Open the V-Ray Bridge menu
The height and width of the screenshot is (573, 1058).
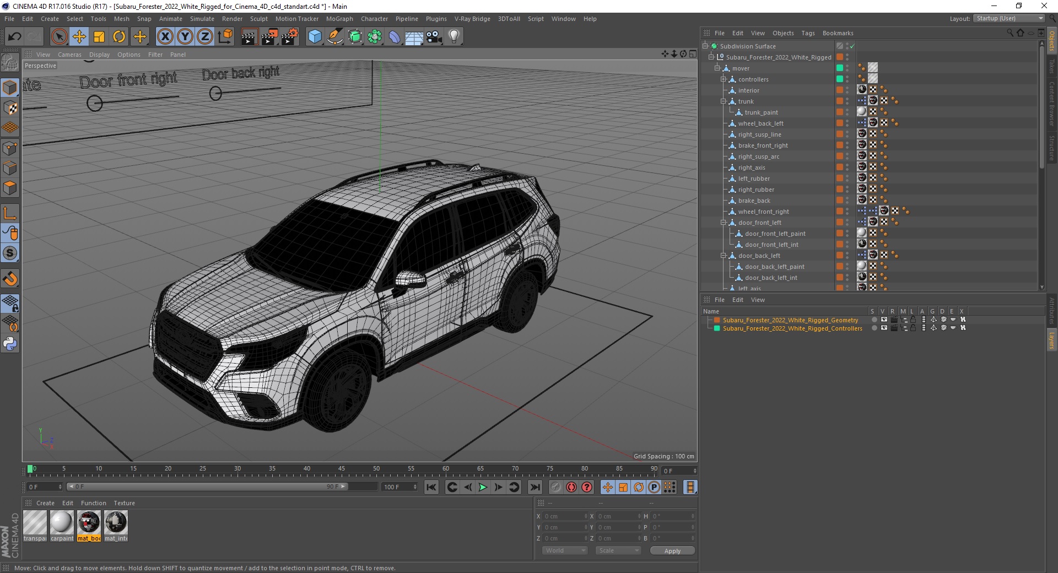472,19
